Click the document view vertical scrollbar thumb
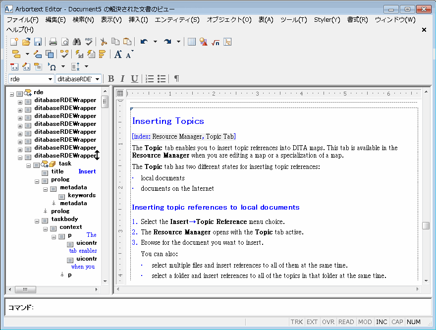Viewport: 436px width, 330px height. [426, 225]
